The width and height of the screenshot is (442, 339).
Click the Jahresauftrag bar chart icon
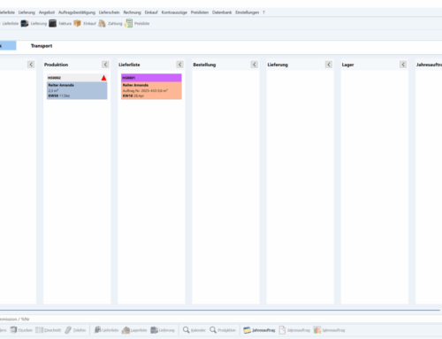(317, 330)
